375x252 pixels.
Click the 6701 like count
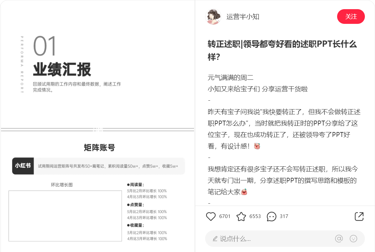pyautogui.click(x=224, y=216)
